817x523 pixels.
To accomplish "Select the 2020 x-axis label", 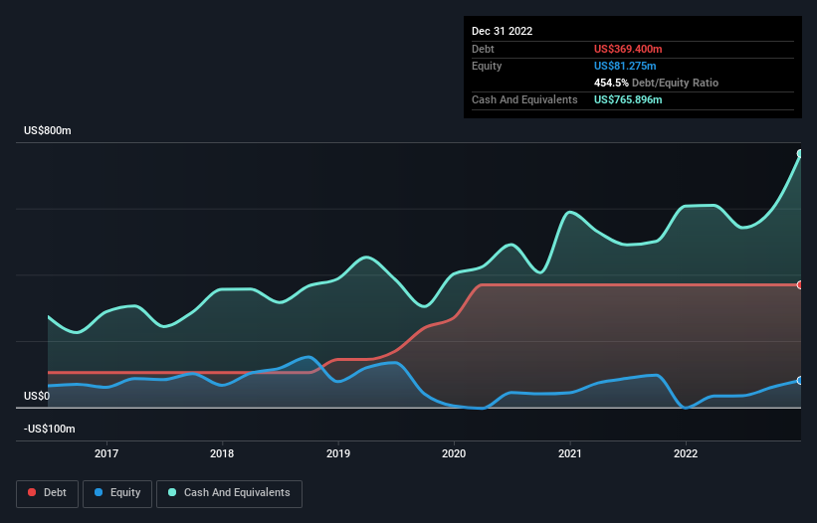I will tap(454, 453).
